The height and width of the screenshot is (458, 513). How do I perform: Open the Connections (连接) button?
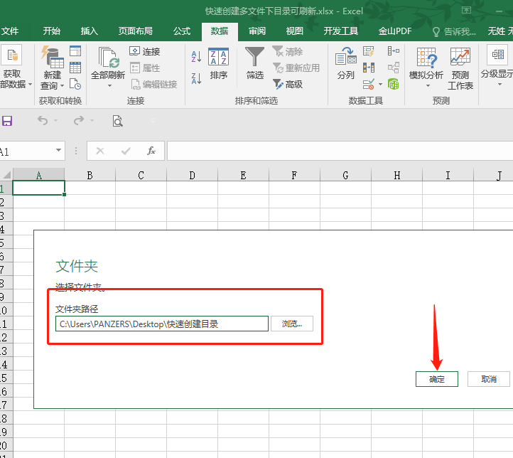(x=144, y=51)
